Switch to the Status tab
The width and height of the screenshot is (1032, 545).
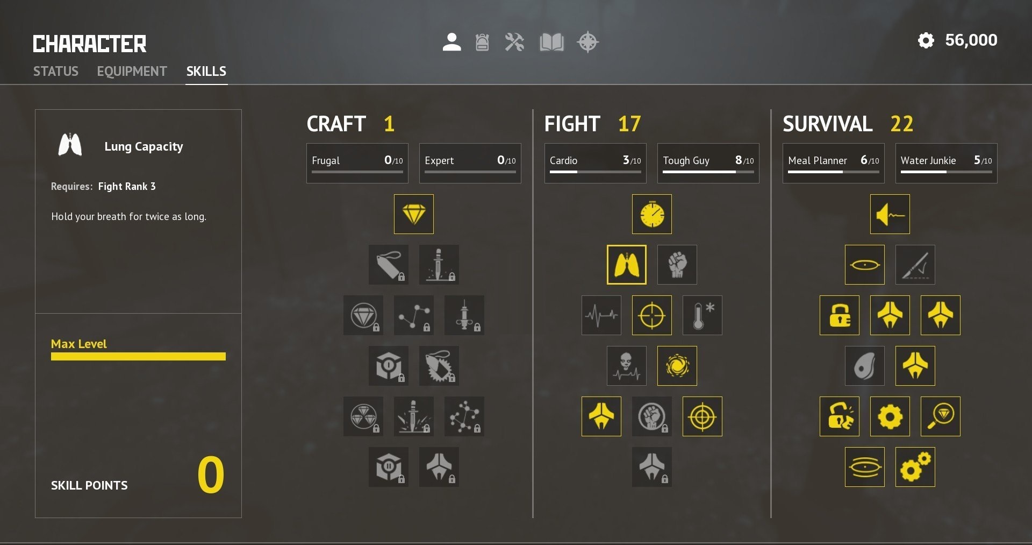[56, 71]
